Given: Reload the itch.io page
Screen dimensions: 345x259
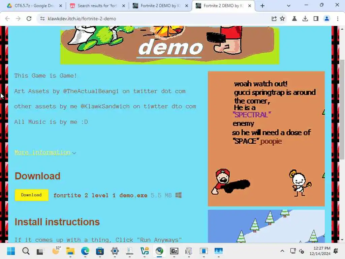Looking at the screenshot, I should point(29,19).
